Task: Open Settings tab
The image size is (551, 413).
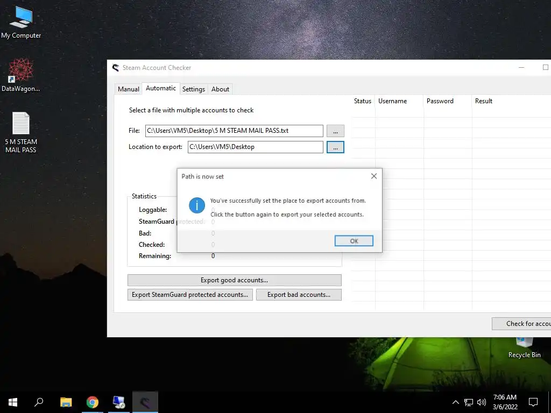Action: [194, 89]
